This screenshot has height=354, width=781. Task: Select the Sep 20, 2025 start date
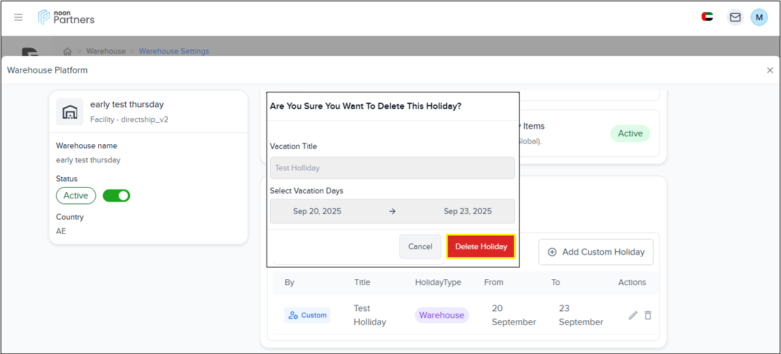coord(317,211)
